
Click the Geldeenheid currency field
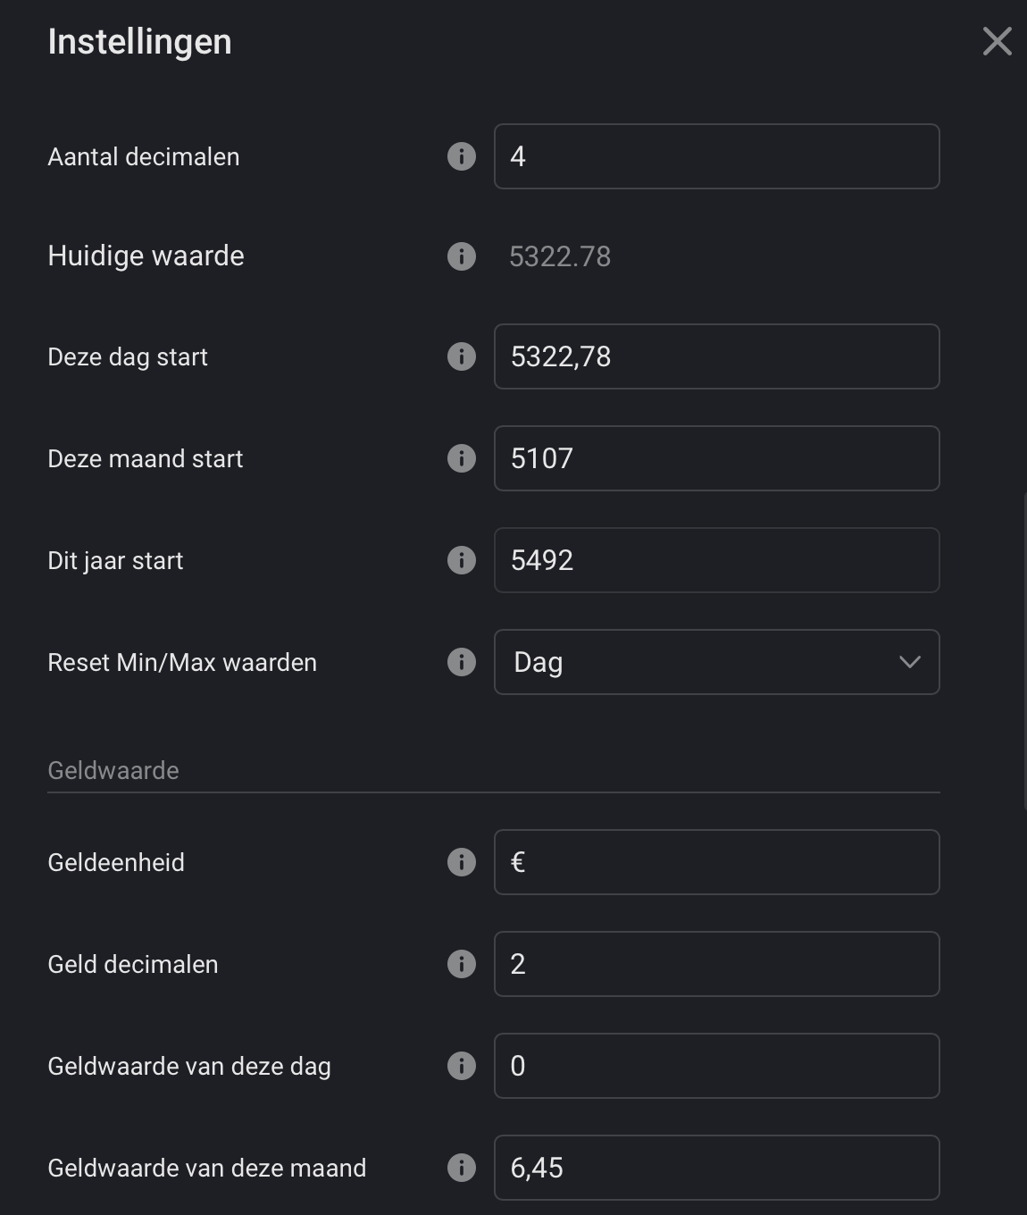[x=716, y=862]
